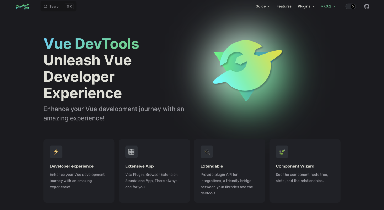The height and width of the screenshot is (210, 384).
Task: Click the search magnifier icon
Action: [x=45, y=6]
